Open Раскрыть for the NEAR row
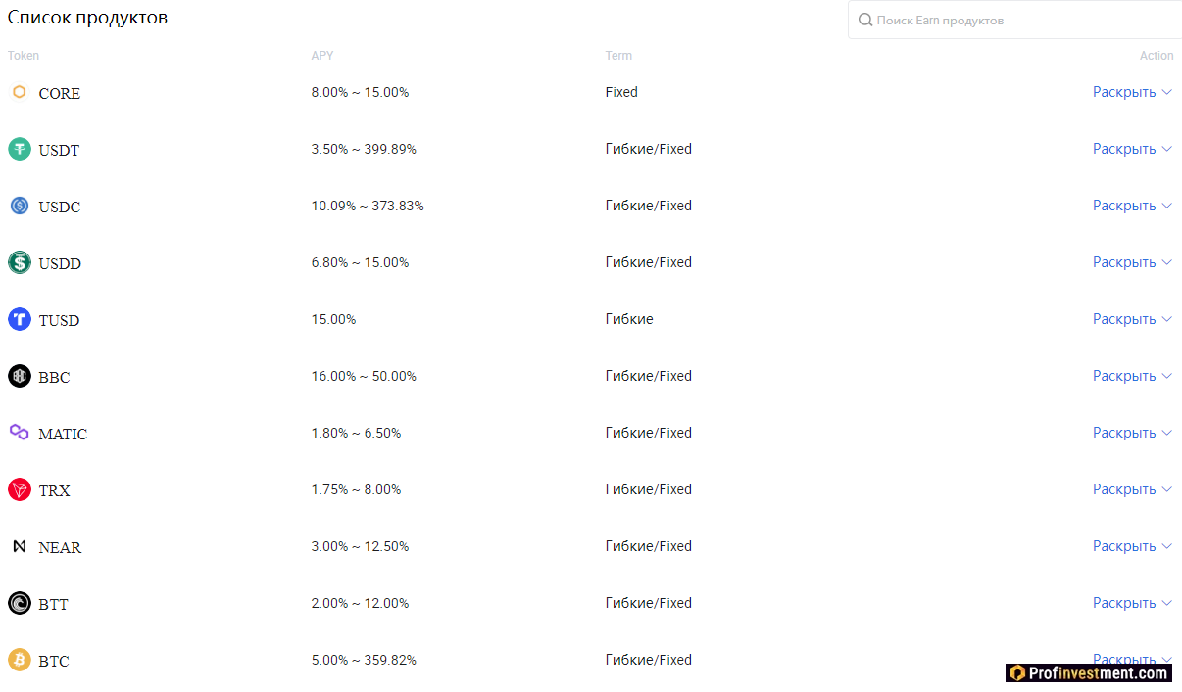The width and height of the screenshot is (1182, 692). click(1132, 546)
